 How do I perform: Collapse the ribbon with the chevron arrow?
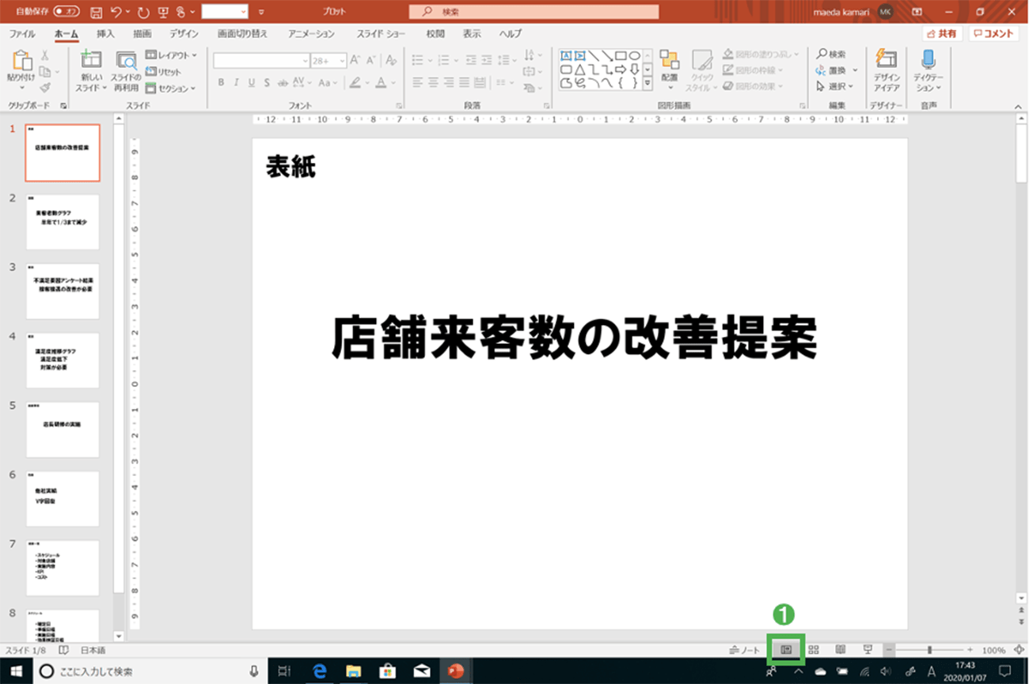[x=1019, y=105]
